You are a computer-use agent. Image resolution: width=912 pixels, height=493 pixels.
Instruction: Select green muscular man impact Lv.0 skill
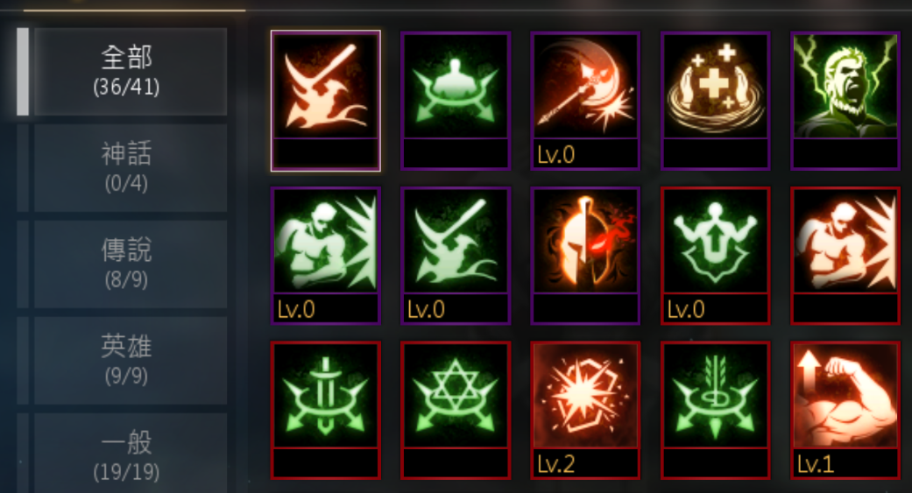[326, 256]
